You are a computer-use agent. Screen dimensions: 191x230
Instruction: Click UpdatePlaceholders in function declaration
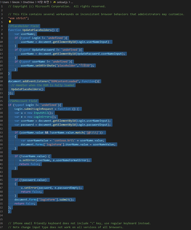point(37,30)
